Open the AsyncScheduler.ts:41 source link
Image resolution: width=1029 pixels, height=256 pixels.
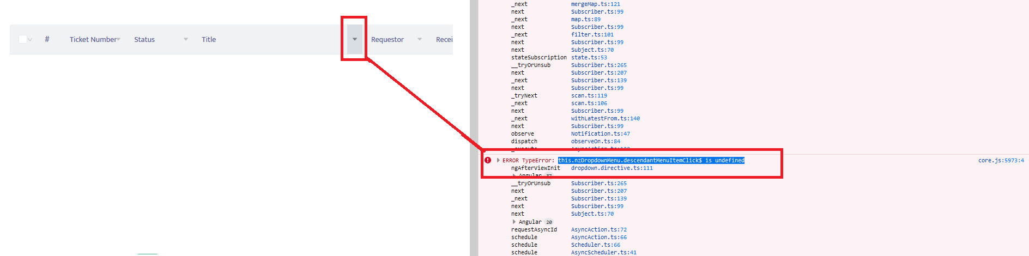pos(603,252)
